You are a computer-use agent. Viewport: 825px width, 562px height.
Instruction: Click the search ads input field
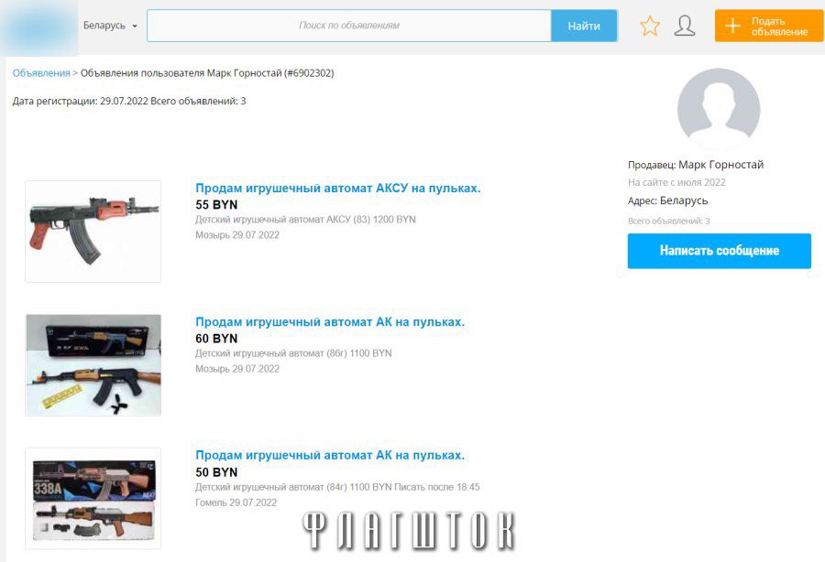pyautogui.click(x=348, y=26)
